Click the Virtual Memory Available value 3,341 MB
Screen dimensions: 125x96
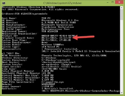(x=47, y=78)
